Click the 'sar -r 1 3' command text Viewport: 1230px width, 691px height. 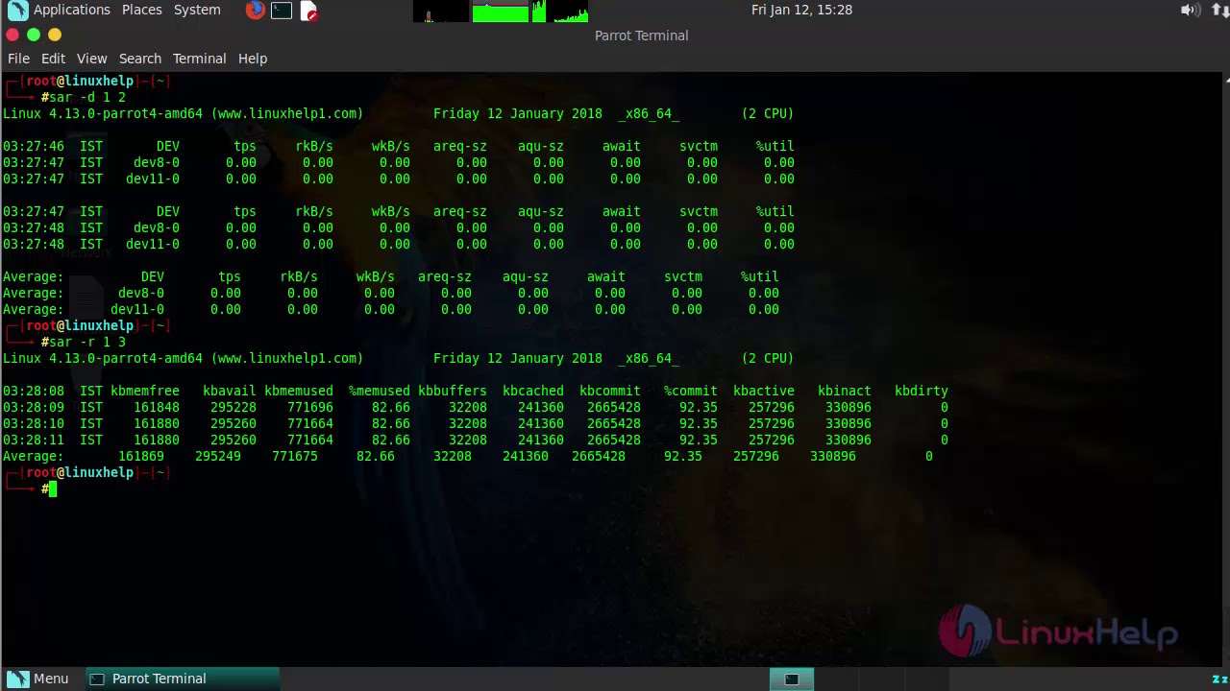[x=87, y=342]
